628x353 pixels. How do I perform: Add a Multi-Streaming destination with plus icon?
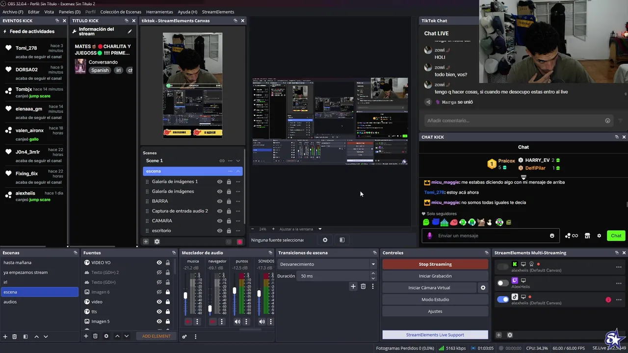tap(498, 335)
